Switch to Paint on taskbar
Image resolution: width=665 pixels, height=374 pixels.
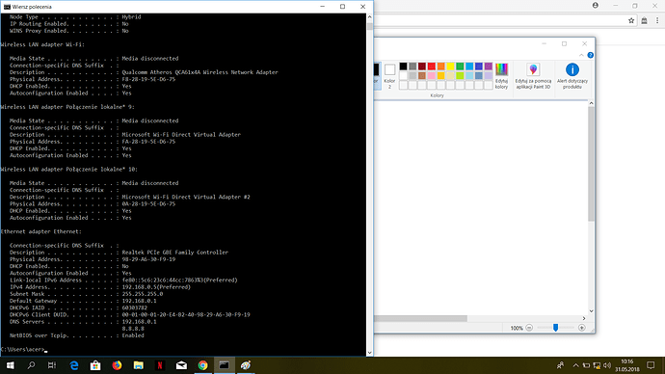(x=246, y=365)
